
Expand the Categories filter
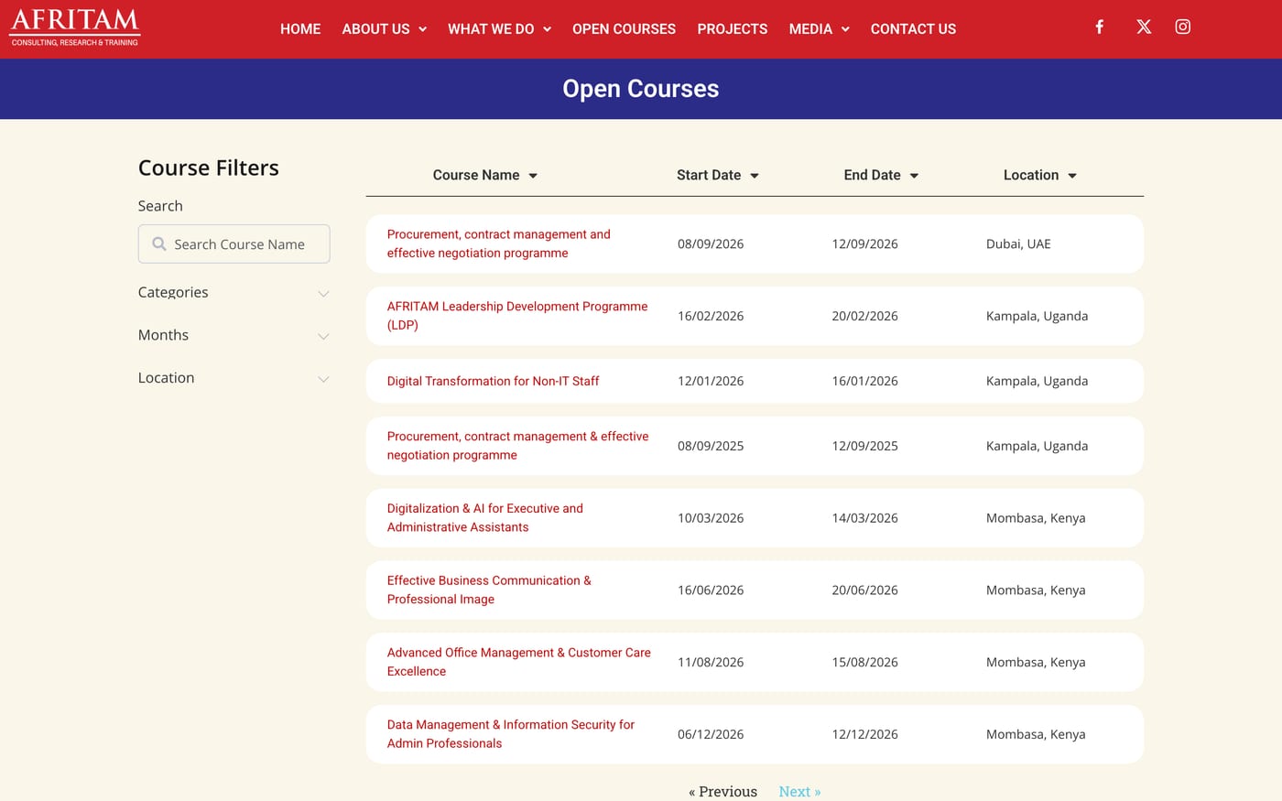234,293
